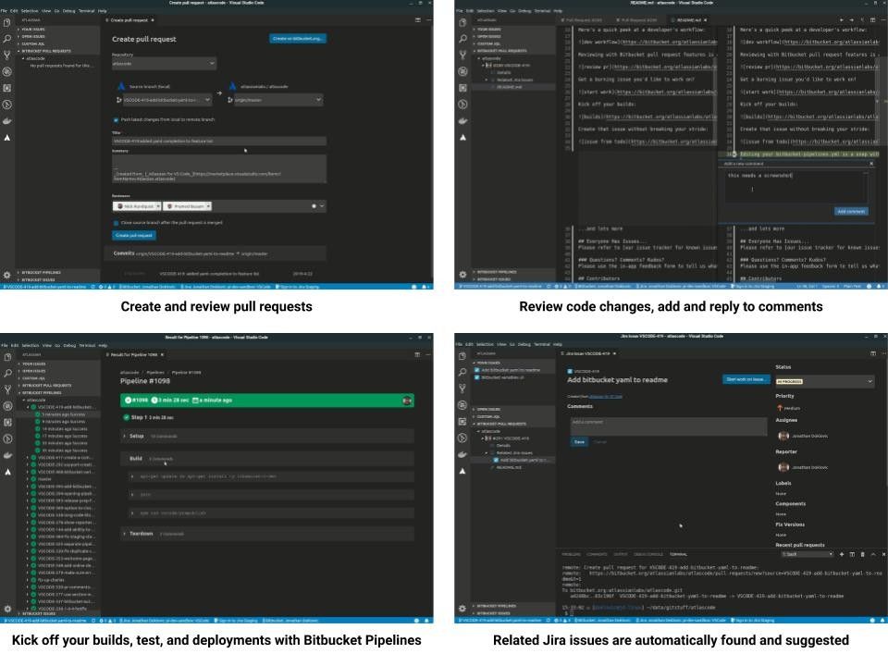The image size is (888, 666).
Task: Open the Settings gear at the activity bar bottom
Action: click(7, 273)
